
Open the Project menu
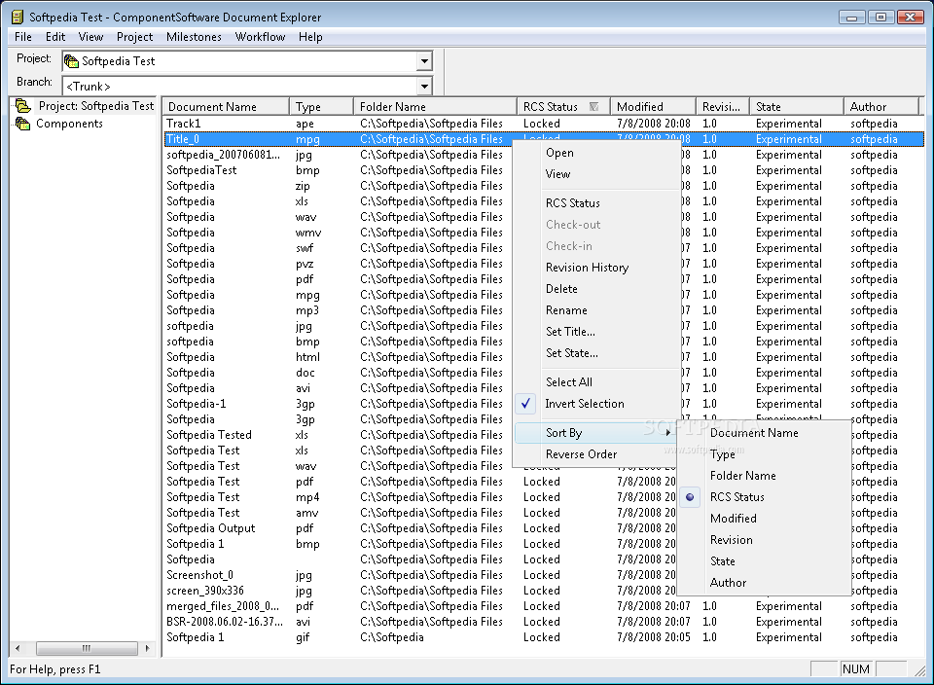(134, 37)
